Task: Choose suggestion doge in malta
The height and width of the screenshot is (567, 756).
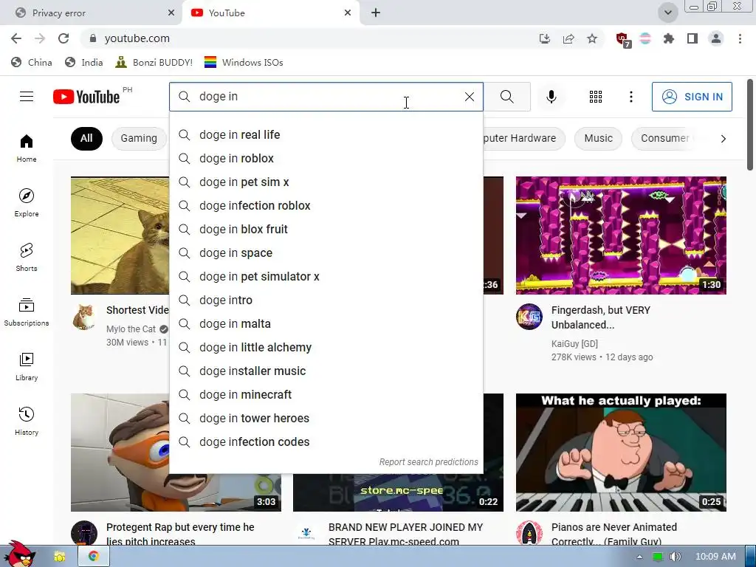Action: tap(326, 324)
